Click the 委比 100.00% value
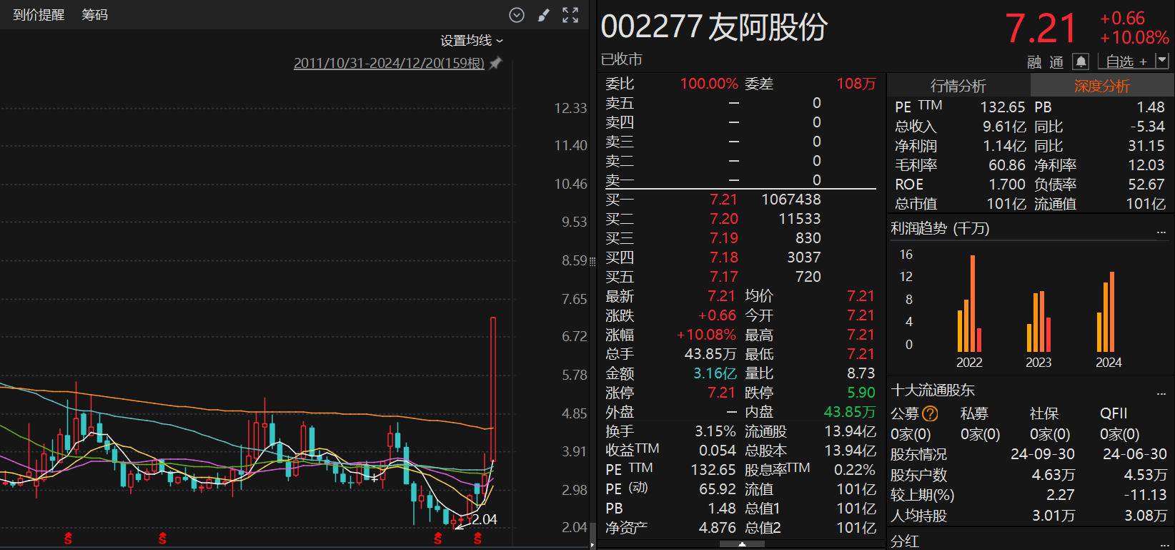 coord(708,84)
